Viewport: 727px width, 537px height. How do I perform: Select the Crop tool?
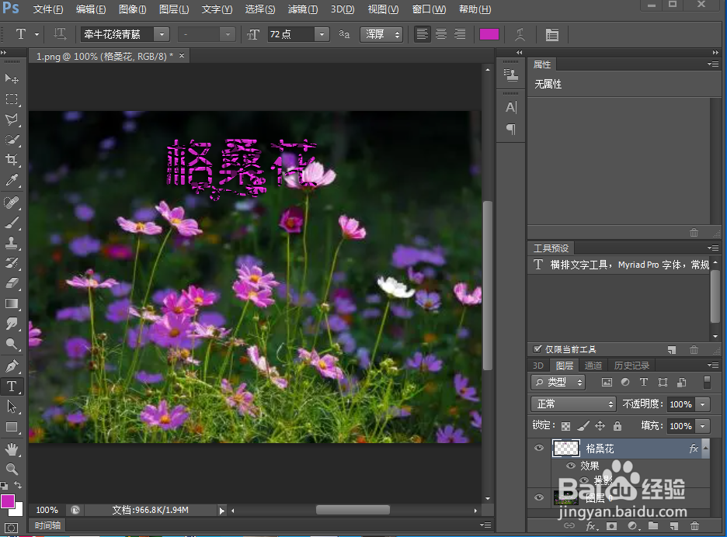pyautogui.click(x=12, y=160)
